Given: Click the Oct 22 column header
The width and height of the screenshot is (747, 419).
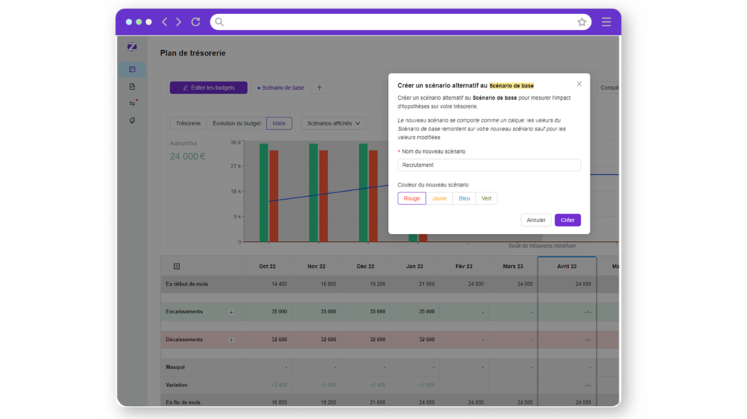Looking at the screenshot, I should [x=267, y=266].
